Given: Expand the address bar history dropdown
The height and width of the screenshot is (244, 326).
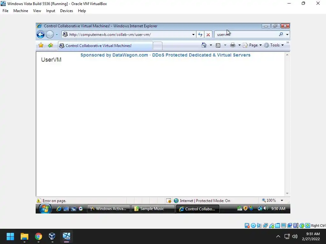Looking at the screenshot, I should tap(193, 34).
